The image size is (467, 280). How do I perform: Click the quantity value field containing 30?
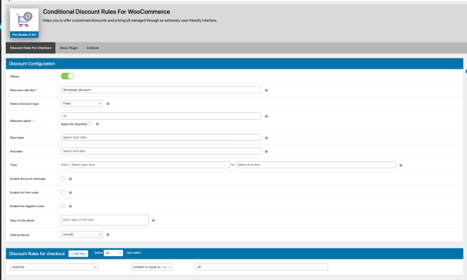point(262,267)
